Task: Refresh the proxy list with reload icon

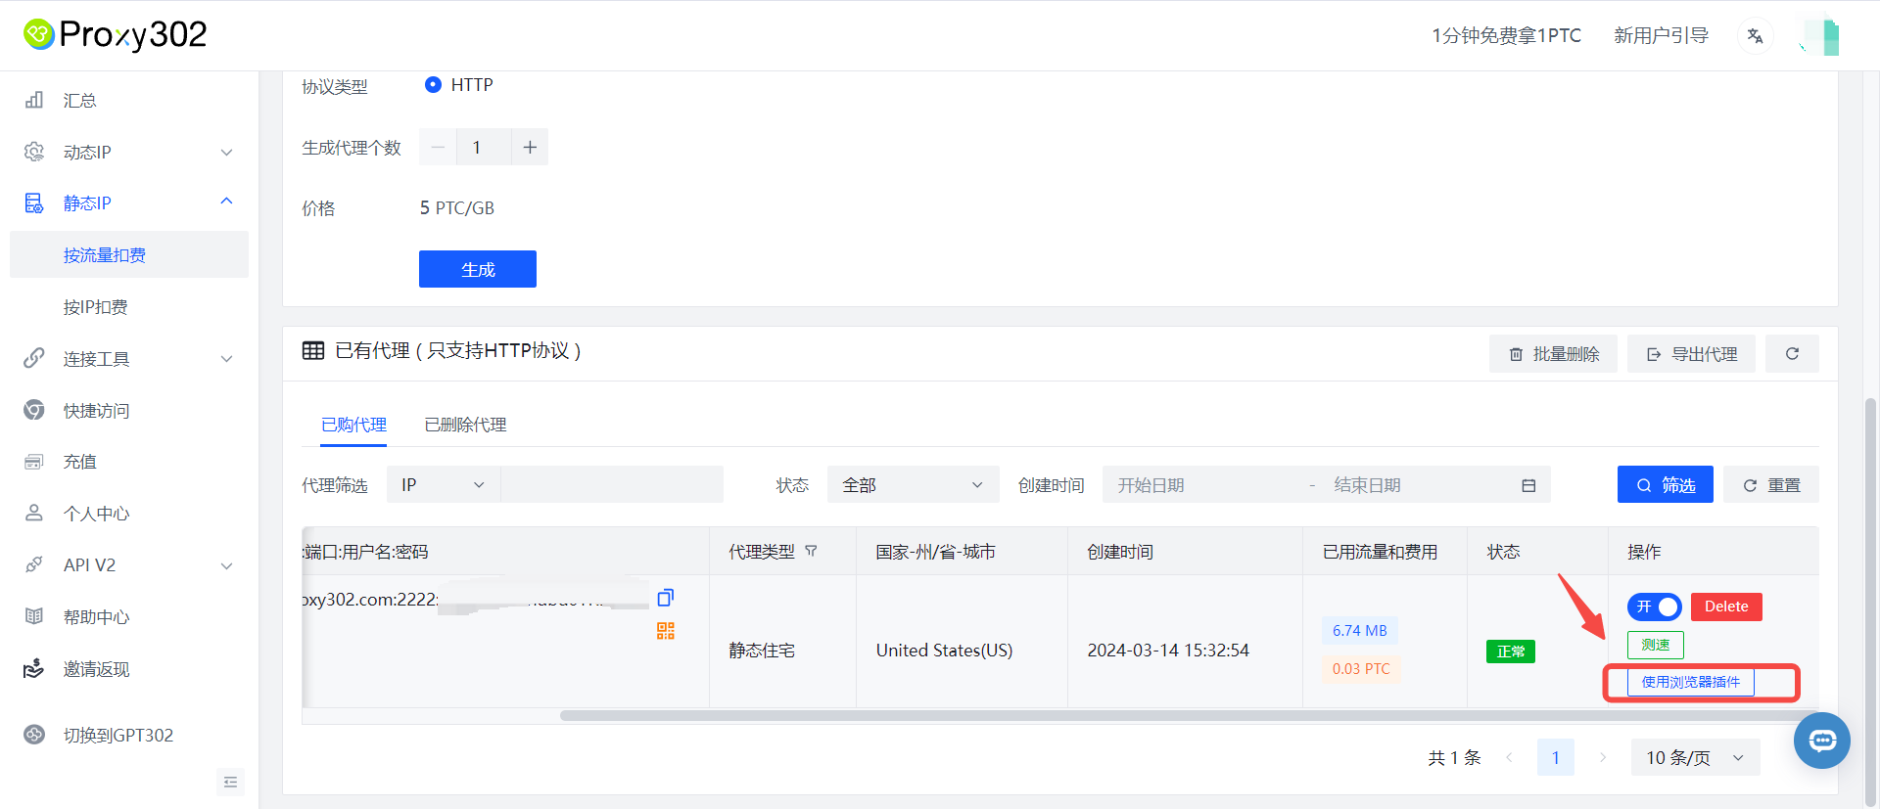Action: (1792, 353)
